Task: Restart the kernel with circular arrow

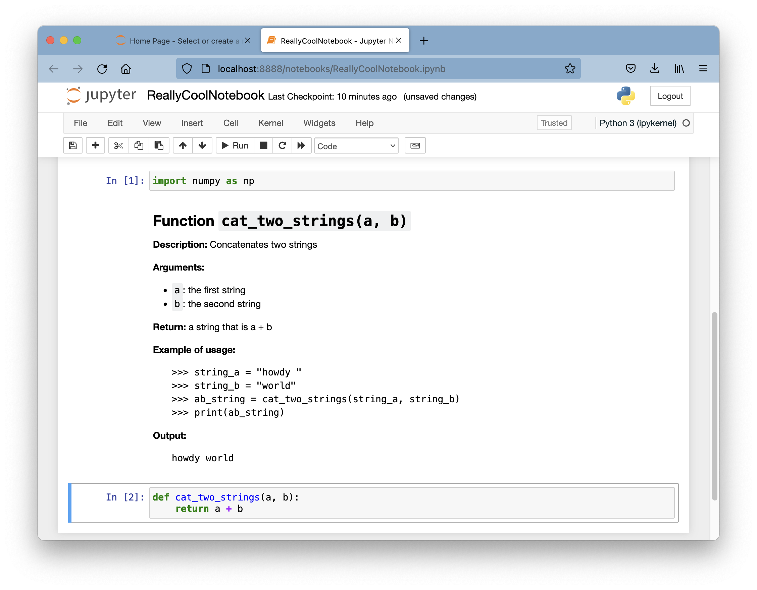Action: point(282,145)
